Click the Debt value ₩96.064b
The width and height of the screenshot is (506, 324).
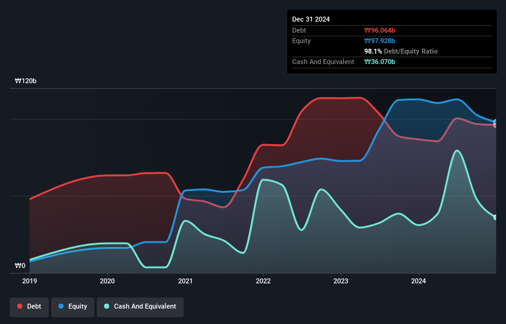pos(380,30)
